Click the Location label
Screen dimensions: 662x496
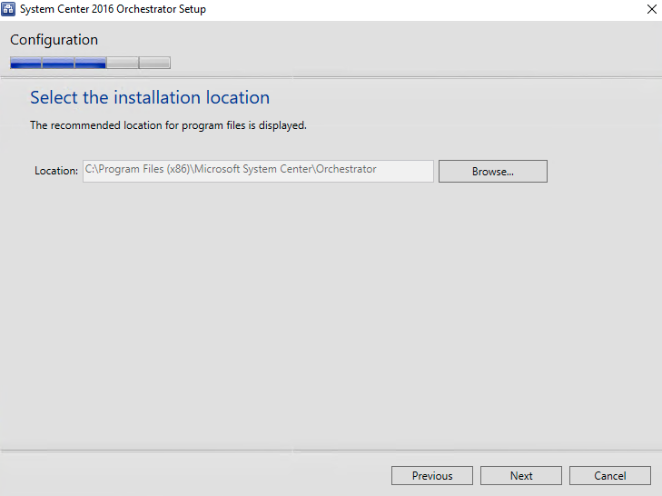pyautogui.click(x=56, y=171)
